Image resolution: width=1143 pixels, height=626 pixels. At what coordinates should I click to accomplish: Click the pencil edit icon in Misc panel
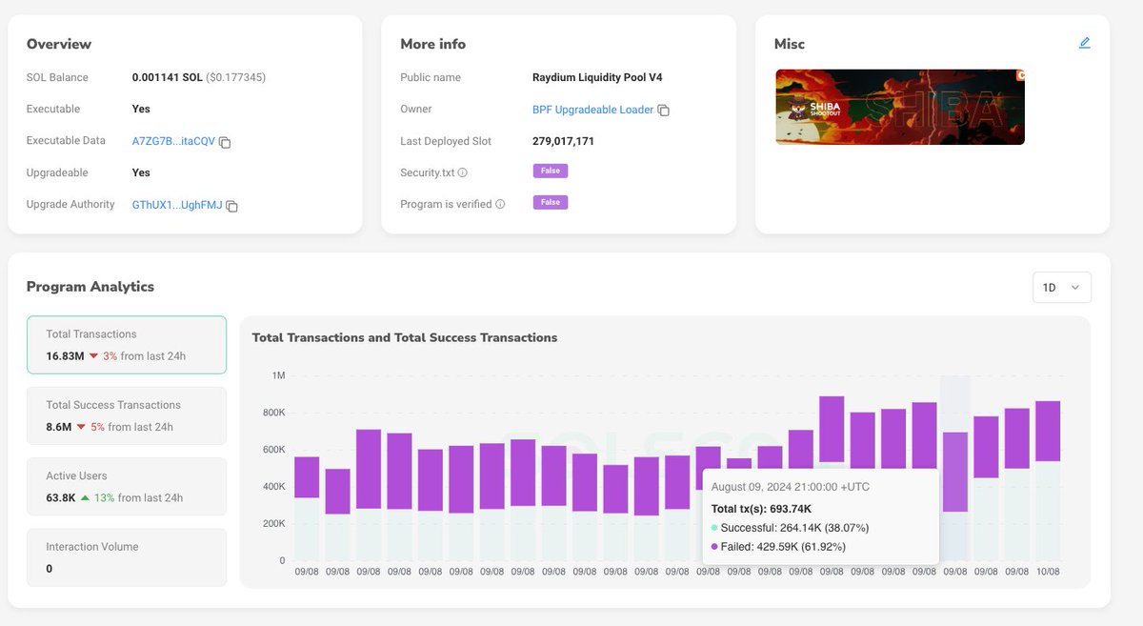click(x=1084, y=42)
